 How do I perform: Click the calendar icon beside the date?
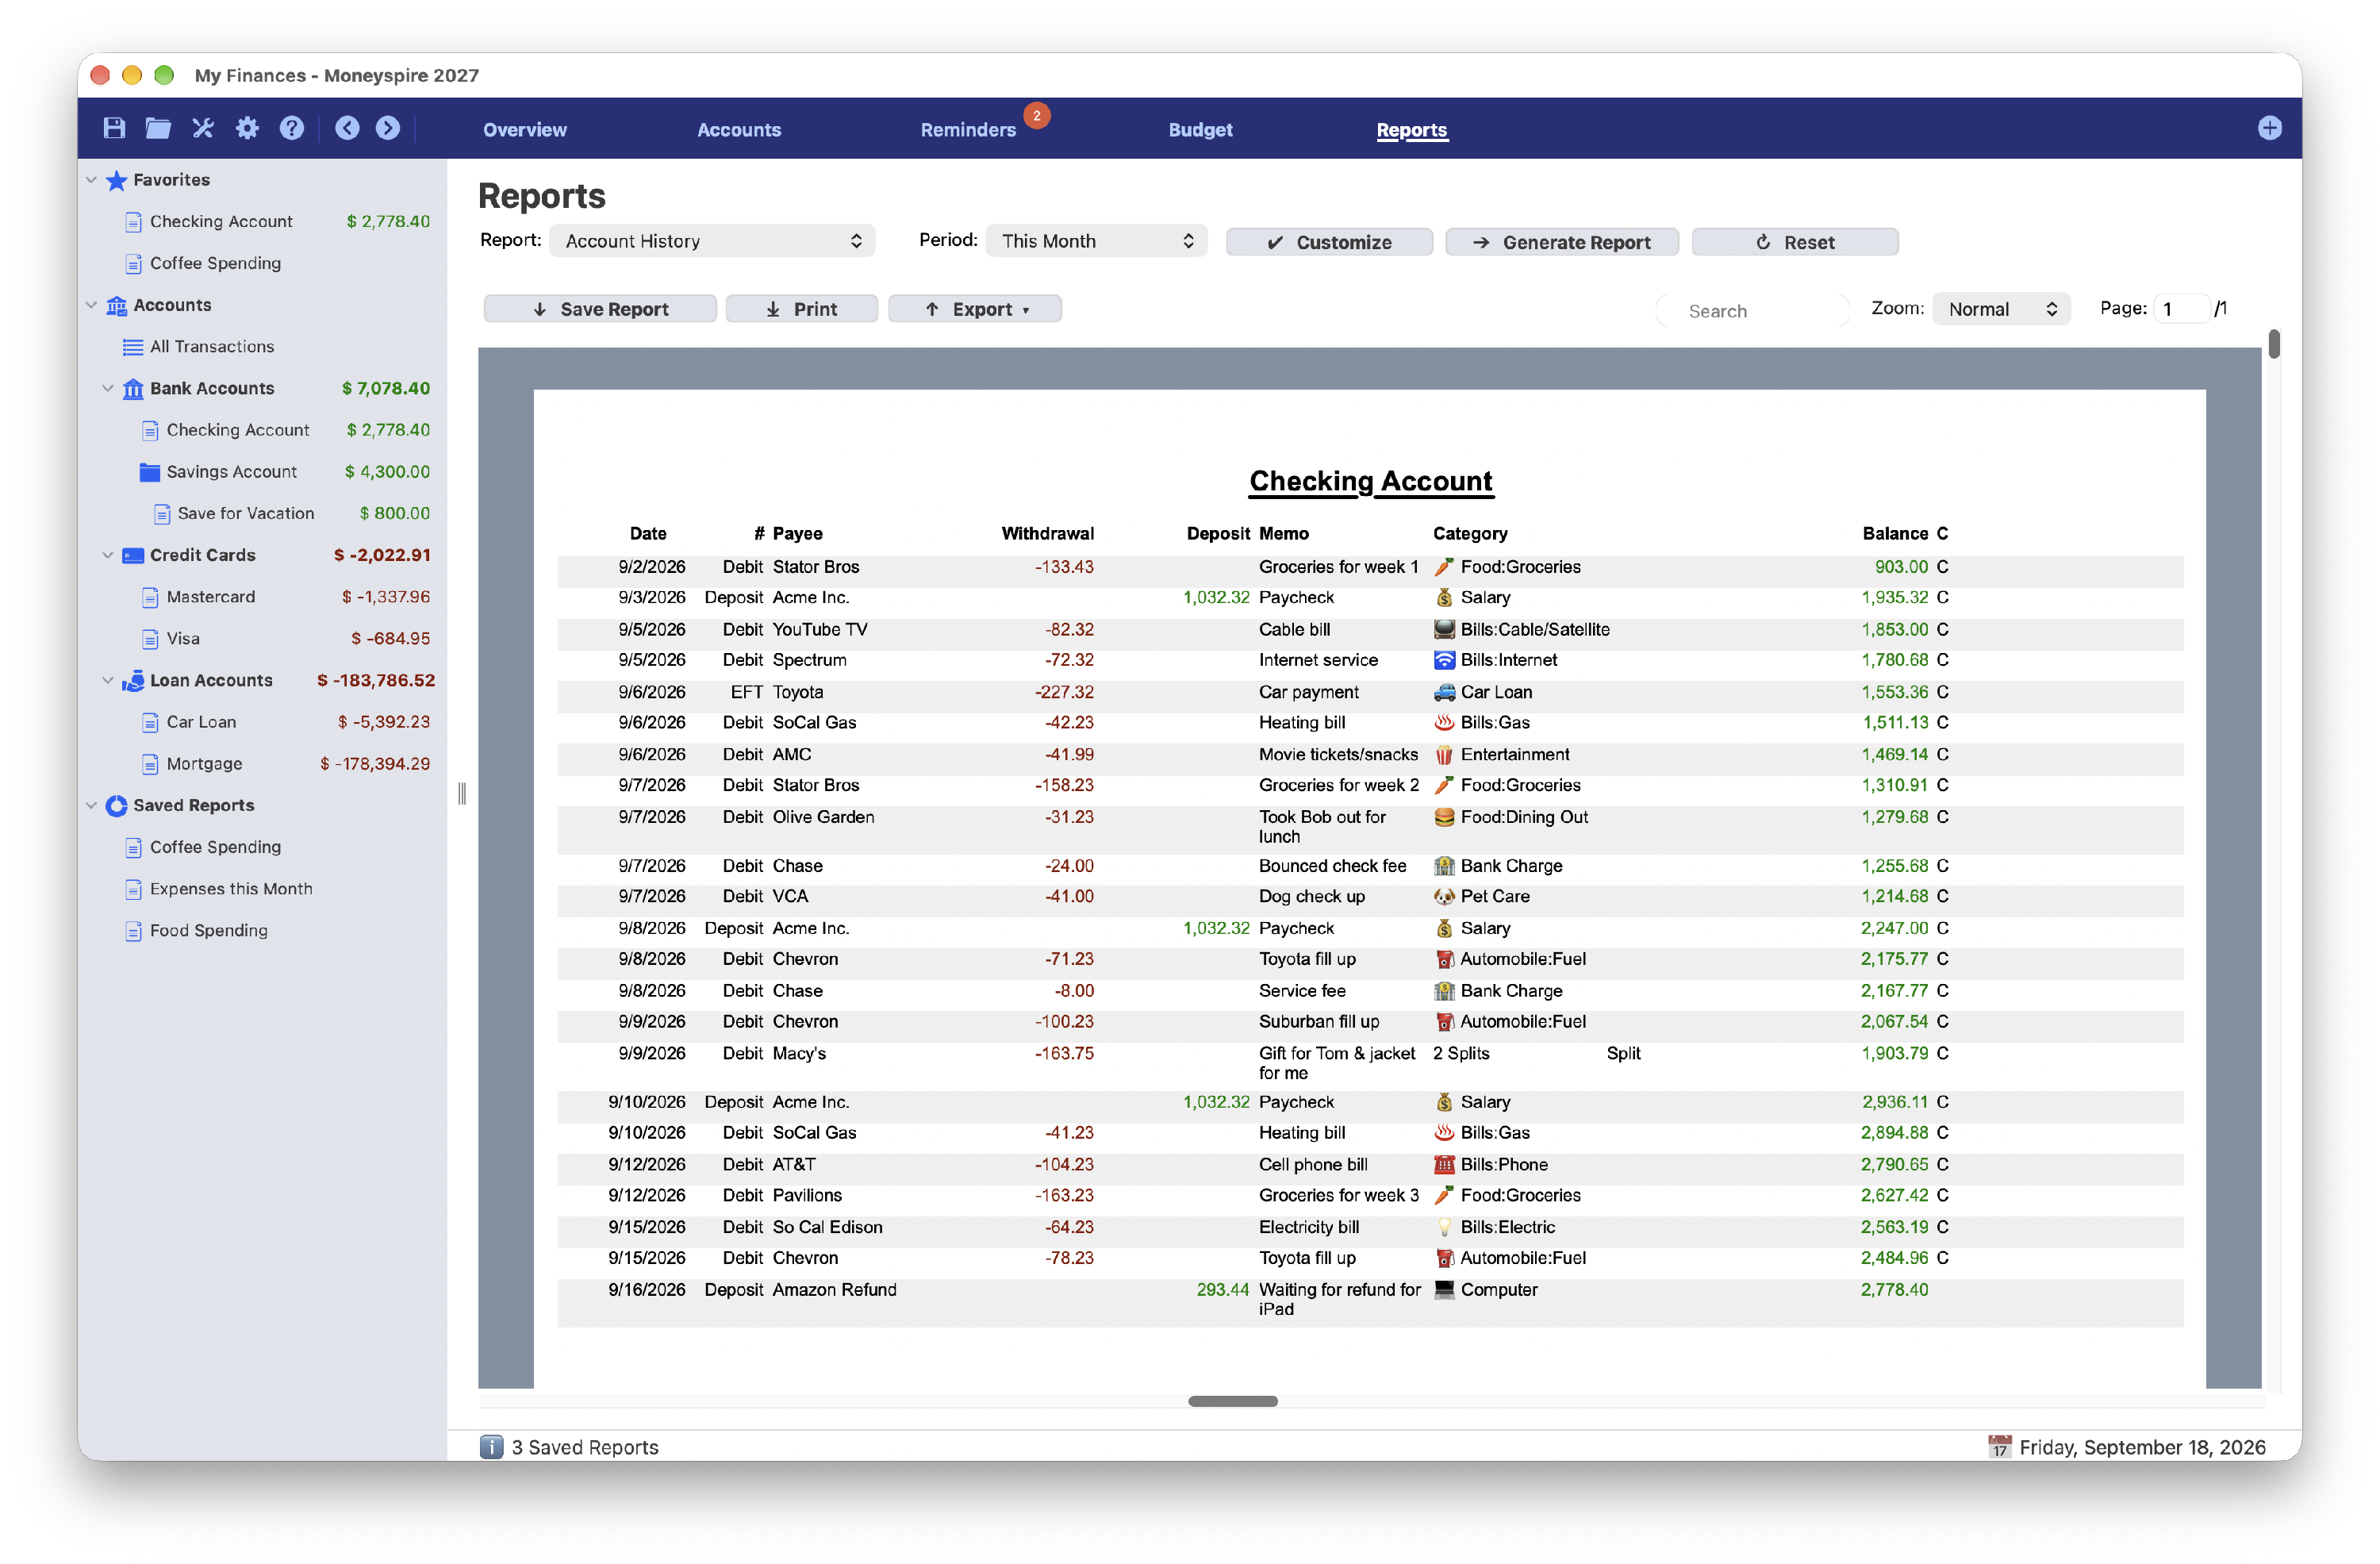[x=1999, y=1447]
